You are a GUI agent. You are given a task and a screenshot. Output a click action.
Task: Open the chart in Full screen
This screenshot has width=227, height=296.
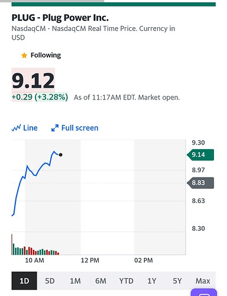pos(74,128)
